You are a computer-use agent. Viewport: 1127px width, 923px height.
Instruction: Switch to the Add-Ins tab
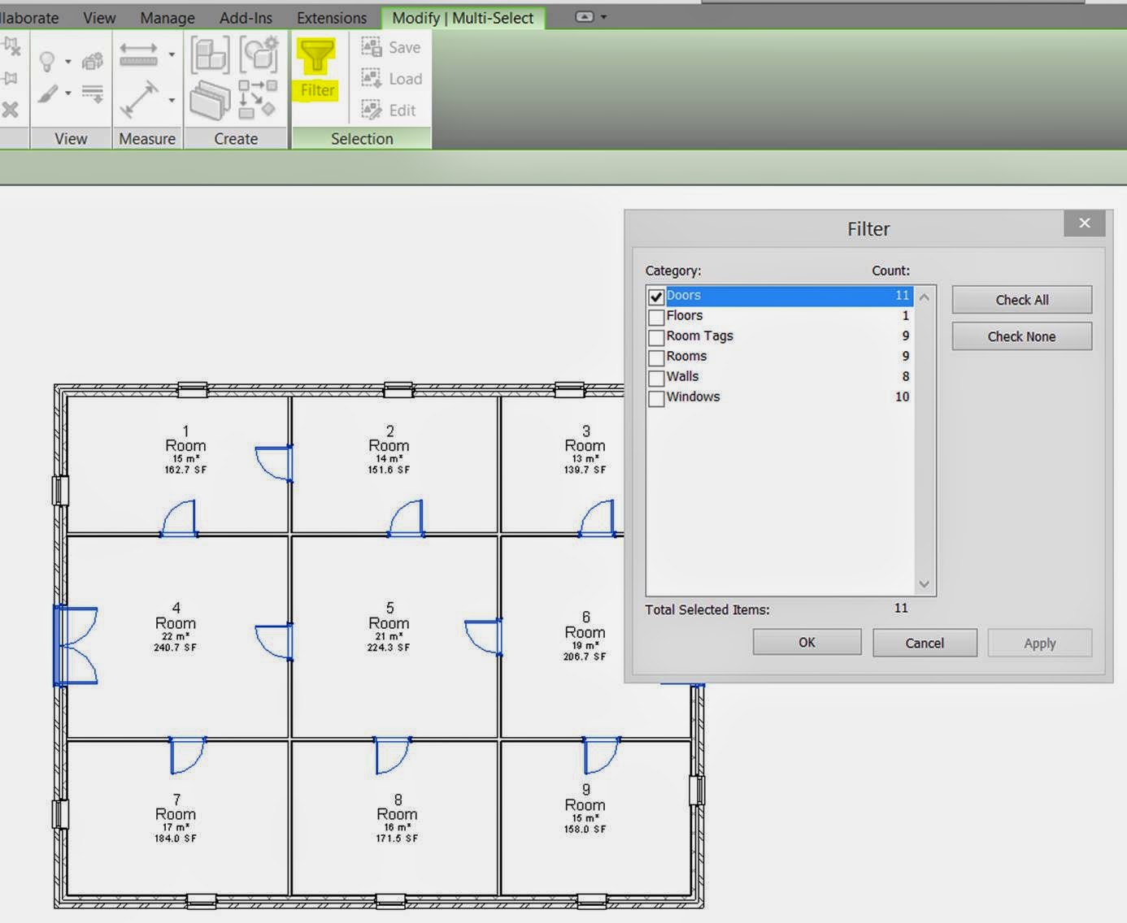click(246, 18)
